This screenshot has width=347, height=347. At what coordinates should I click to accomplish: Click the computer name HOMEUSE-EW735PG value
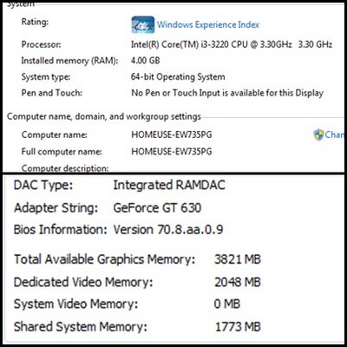172,134
